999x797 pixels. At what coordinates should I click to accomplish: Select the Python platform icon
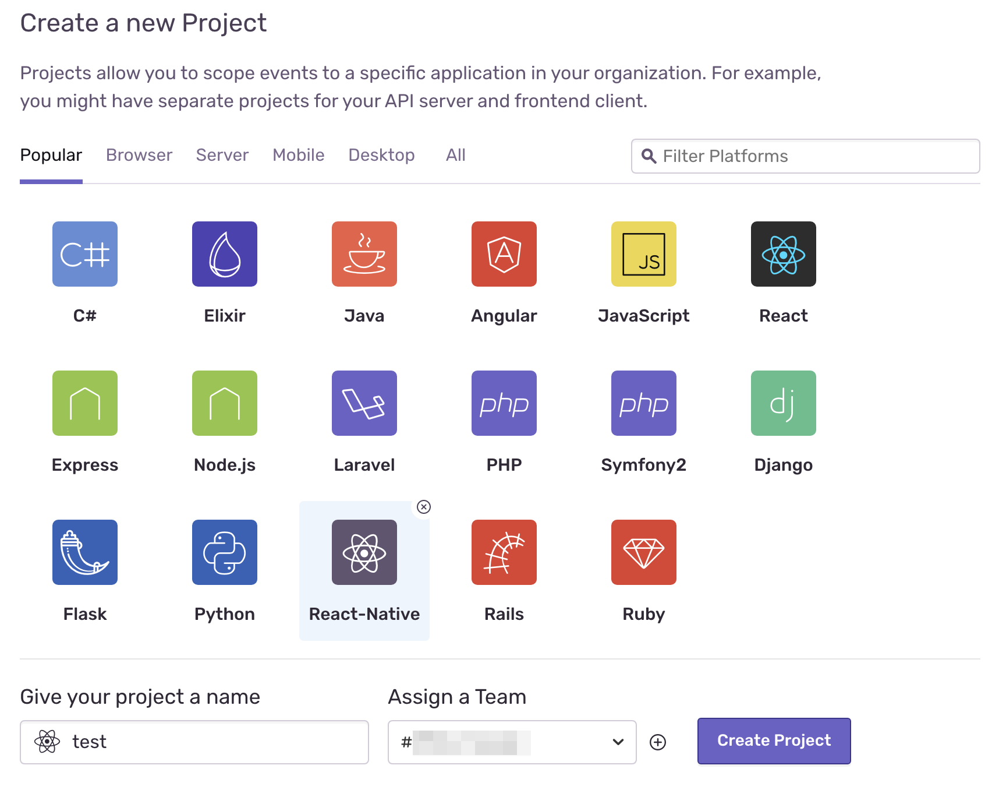tap(225, 552)
